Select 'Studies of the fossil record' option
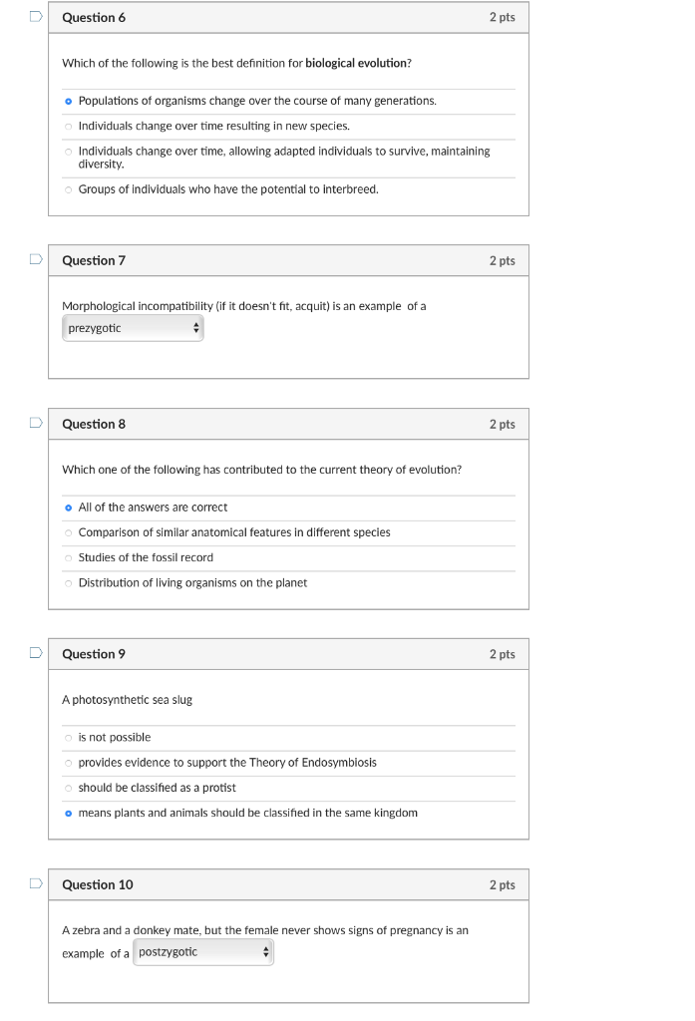 click(69, 558)
